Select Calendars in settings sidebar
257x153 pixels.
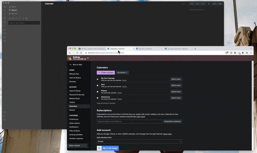pos(79,106)
